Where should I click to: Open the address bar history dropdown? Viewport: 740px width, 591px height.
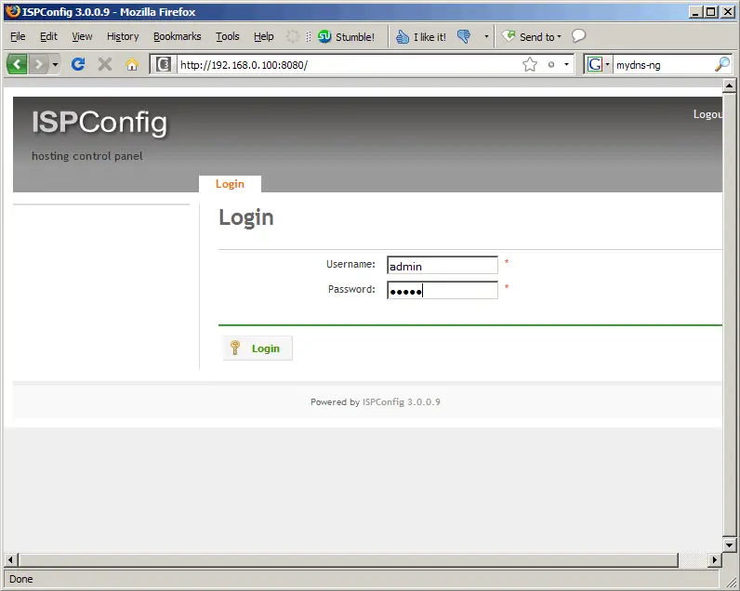pos(566,65)
